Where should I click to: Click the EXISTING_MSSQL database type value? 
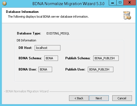pyautogui.click(x=58, y=33)
